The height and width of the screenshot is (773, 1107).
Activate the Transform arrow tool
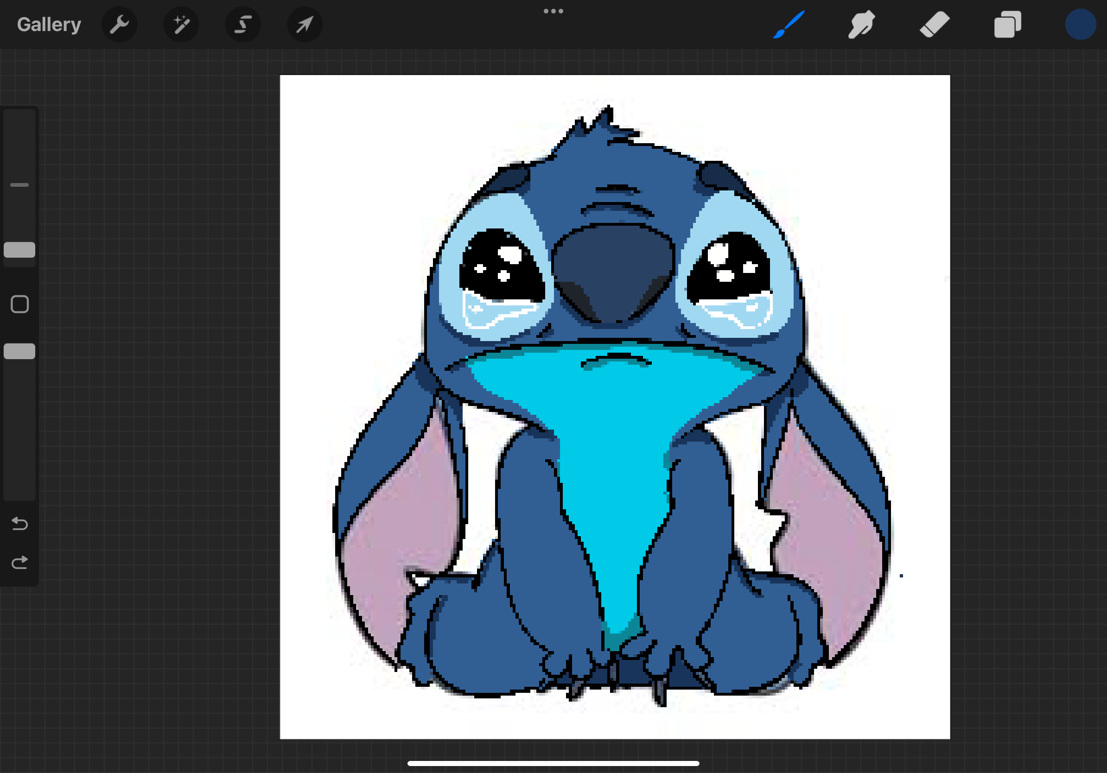pos(305,25)
